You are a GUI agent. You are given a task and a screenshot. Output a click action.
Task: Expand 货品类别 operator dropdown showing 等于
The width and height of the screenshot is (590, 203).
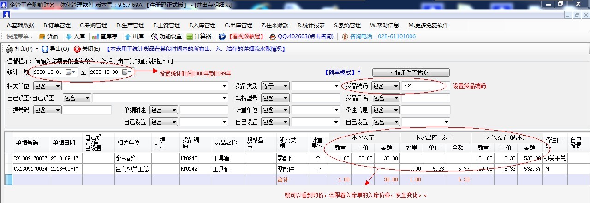click(x=286, y=86)
